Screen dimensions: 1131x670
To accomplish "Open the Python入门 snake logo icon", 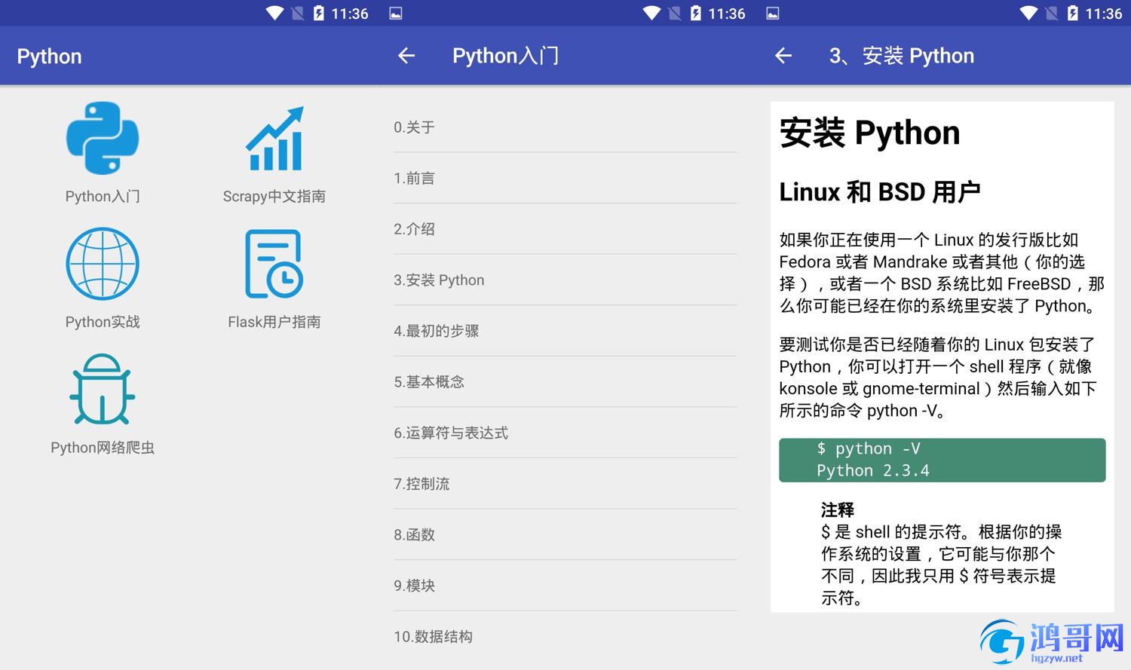I will click(x=103, y=138).
